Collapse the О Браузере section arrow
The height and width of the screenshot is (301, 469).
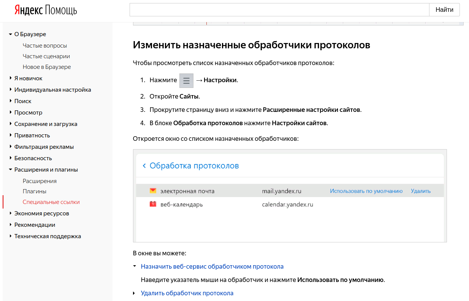coord(11,34)
